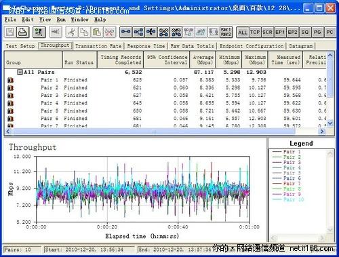The height and width of the screenshot is (257, 339).
Task: Toggle the TCP group filter button
Action: pos(255,33)
